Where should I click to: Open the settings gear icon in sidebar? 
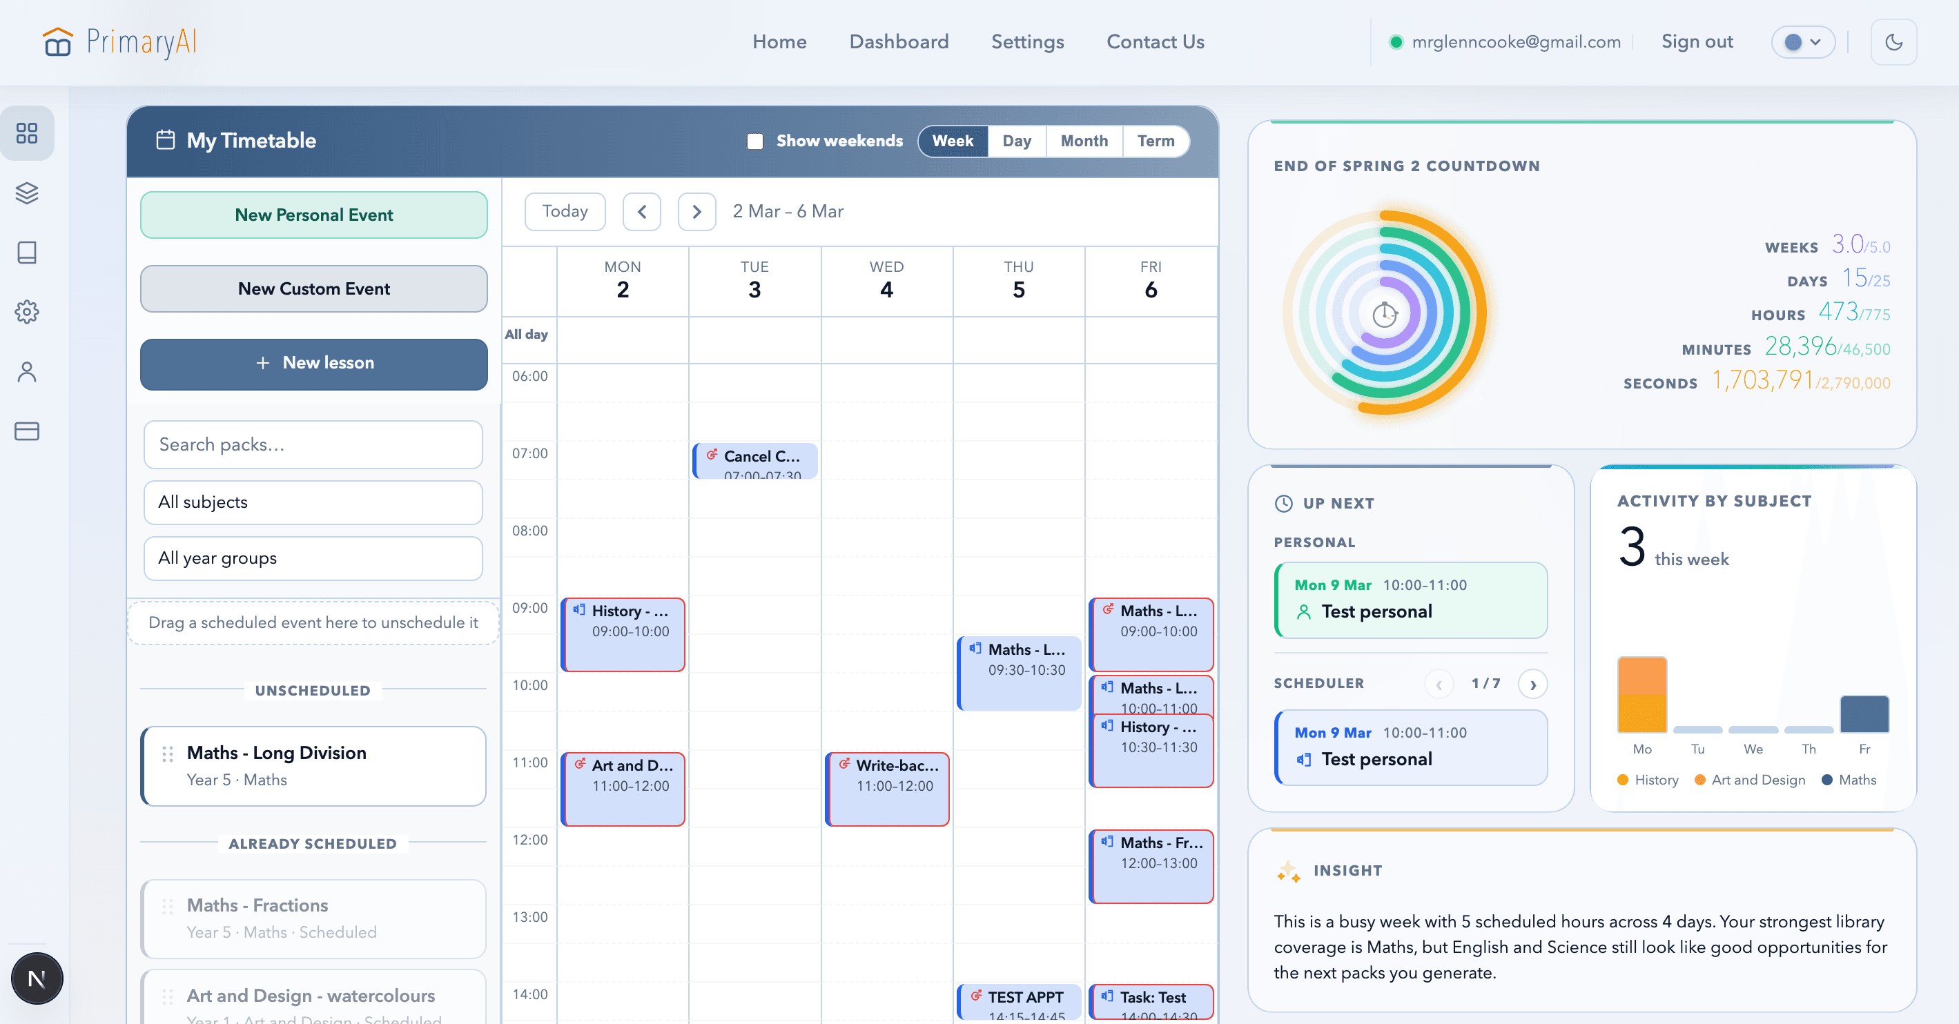coord(28,312)
